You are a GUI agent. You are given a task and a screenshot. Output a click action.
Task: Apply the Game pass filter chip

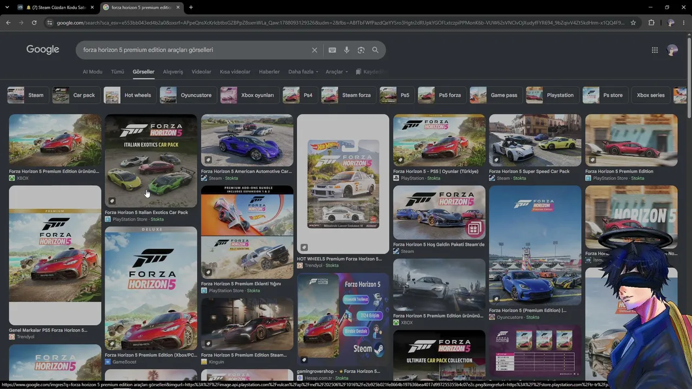(x=496, y=95)
